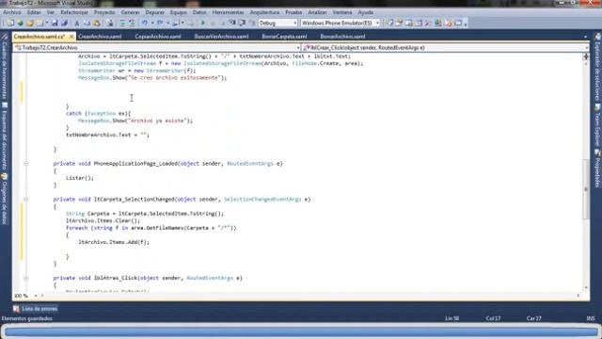Click the Navigate Backward icon

tap(176, 23)
